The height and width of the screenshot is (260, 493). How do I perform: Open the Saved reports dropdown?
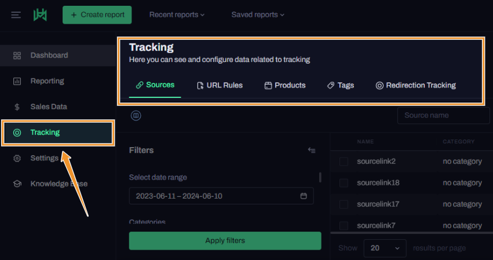coord(258,14)
